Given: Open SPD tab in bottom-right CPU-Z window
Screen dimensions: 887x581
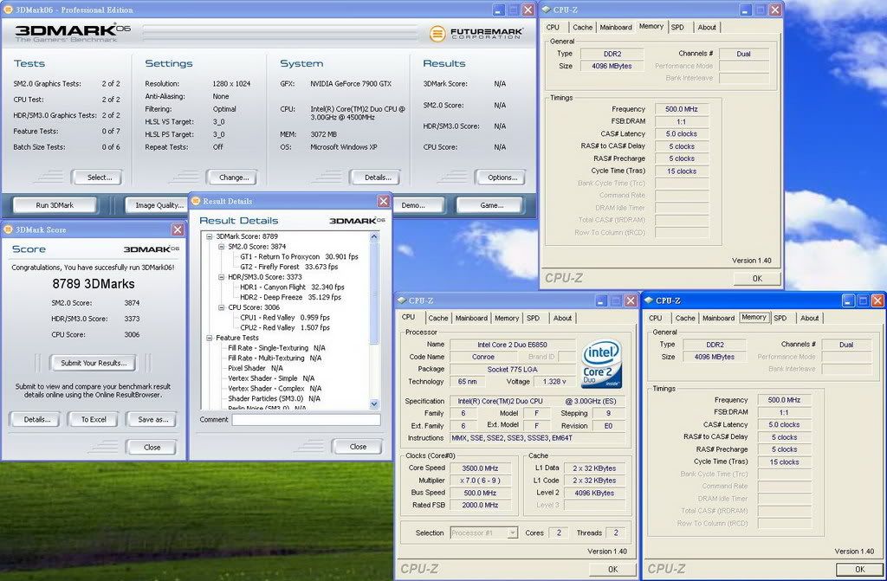Looking at the screenshot, I should point(780,318).
